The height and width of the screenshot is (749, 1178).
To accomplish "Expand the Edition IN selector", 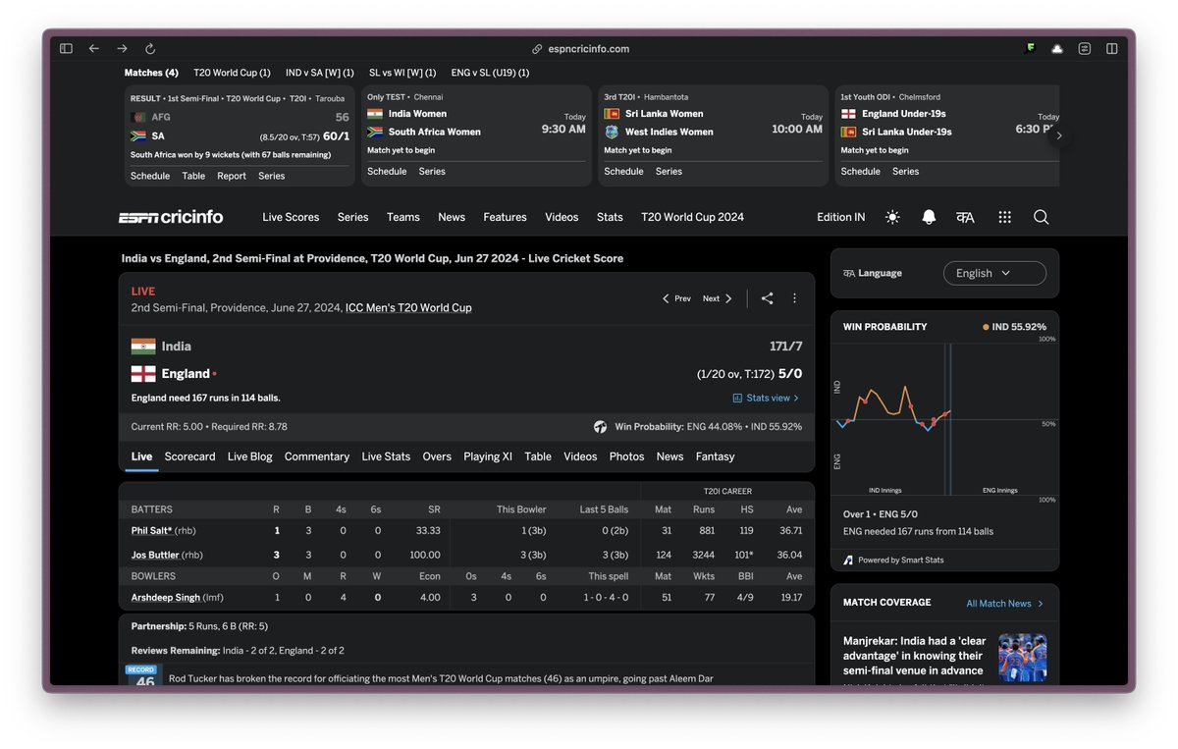I will 840,217.
